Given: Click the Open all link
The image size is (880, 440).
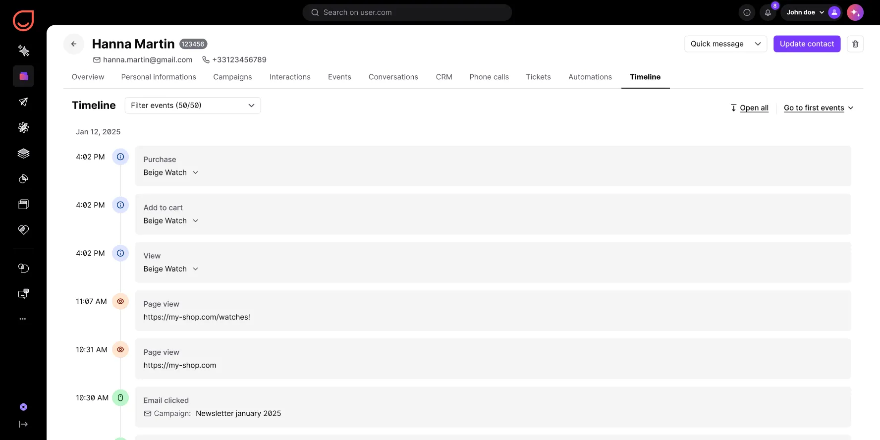Looking at the screenshot, I should (749, 108).
